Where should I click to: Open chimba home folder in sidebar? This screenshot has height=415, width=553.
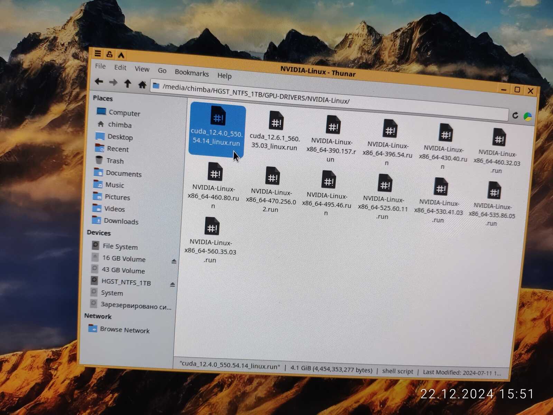(115, 124)
